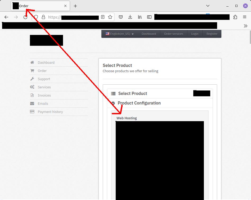Save page with the Pocket icon
251x200 pixels.
pos(121,17)
